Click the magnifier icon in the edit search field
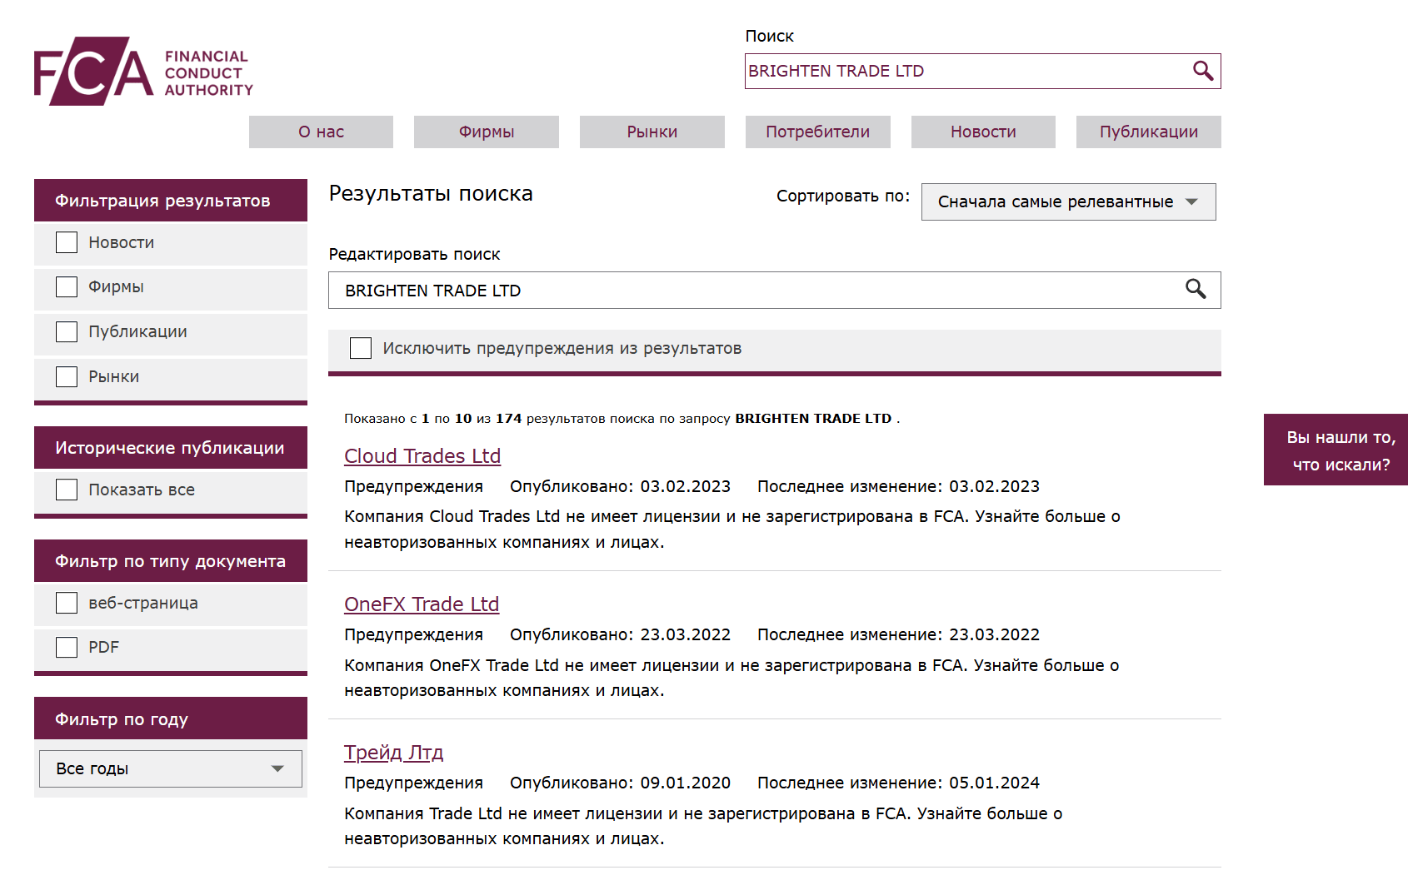Screen dimensions: 1408x875 [1196, 289]
